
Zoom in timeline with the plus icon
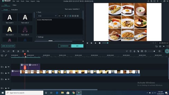[159, 51]
